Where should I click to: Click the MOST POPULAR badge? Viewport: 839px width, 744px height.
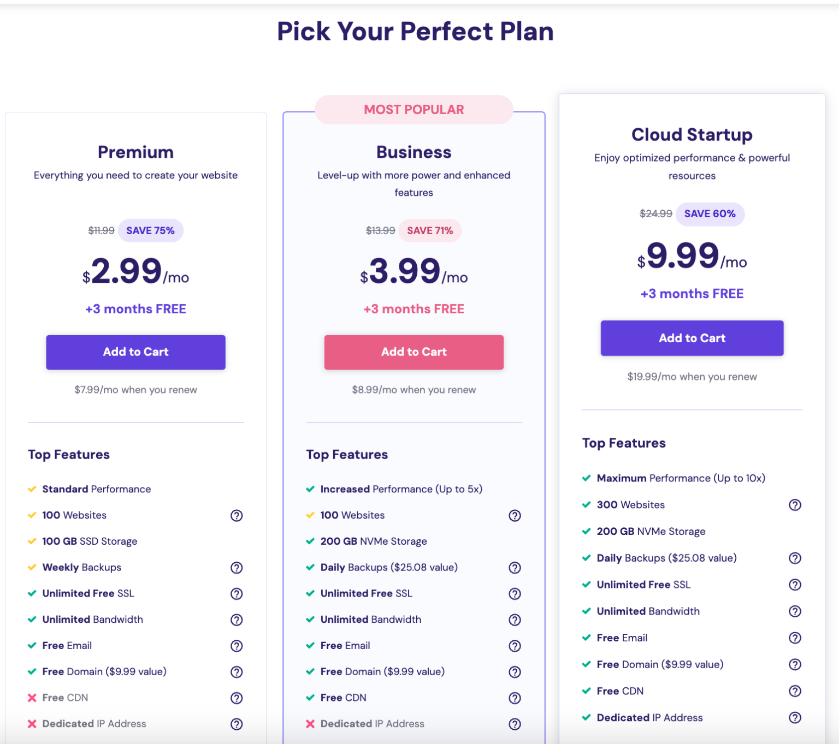(x=413, y=109)
